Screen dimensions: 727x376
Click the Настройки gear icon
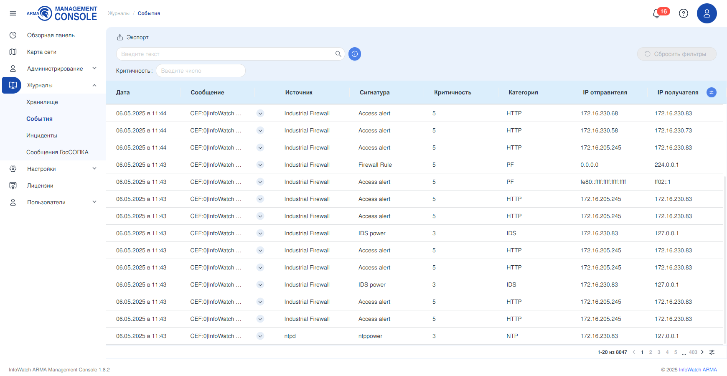[x=13, y=169]
